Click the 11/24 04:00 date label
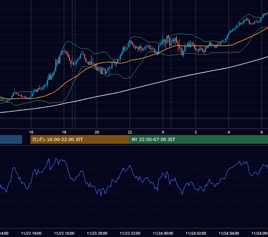268x237 pixels. tap(229, 233)
